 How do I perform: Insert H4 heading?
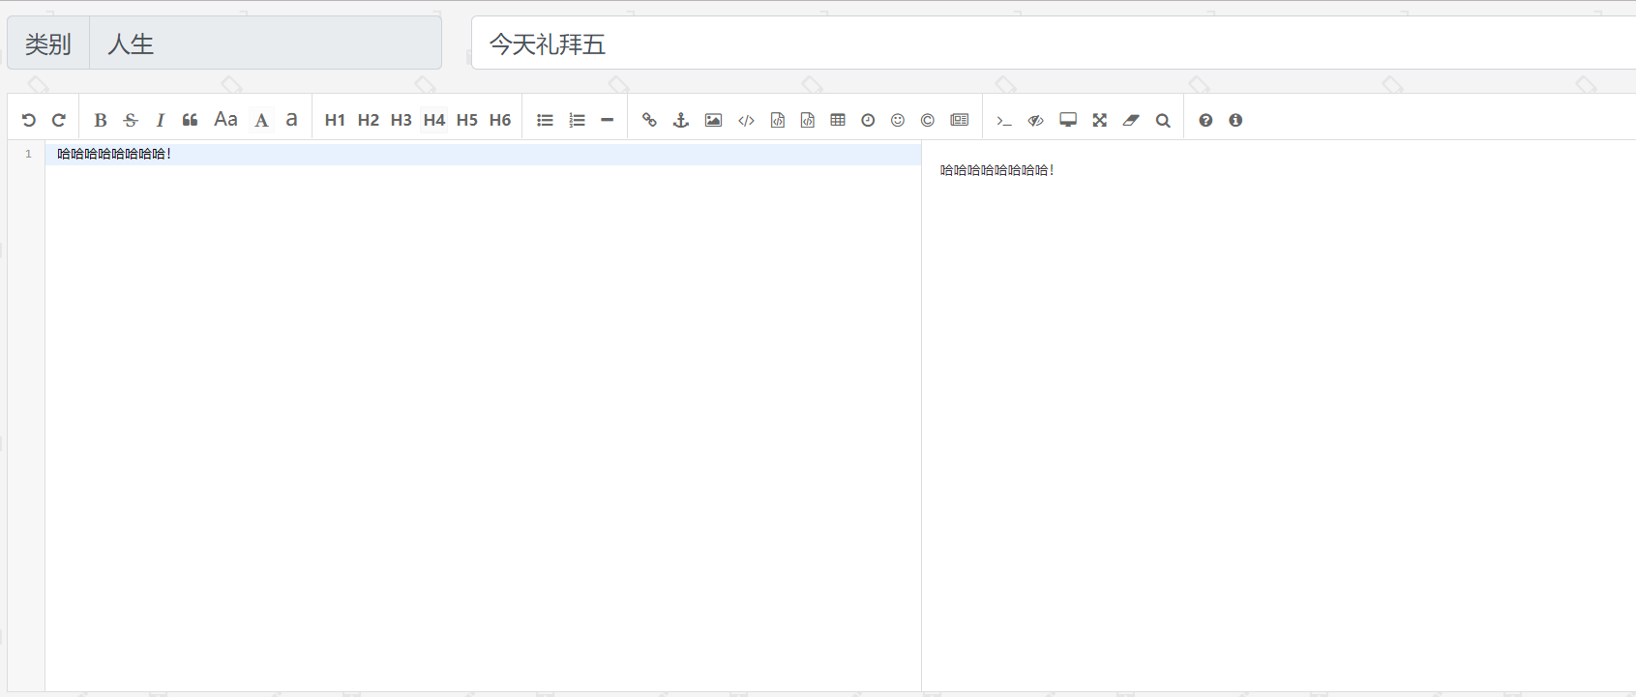coord(434,120)
